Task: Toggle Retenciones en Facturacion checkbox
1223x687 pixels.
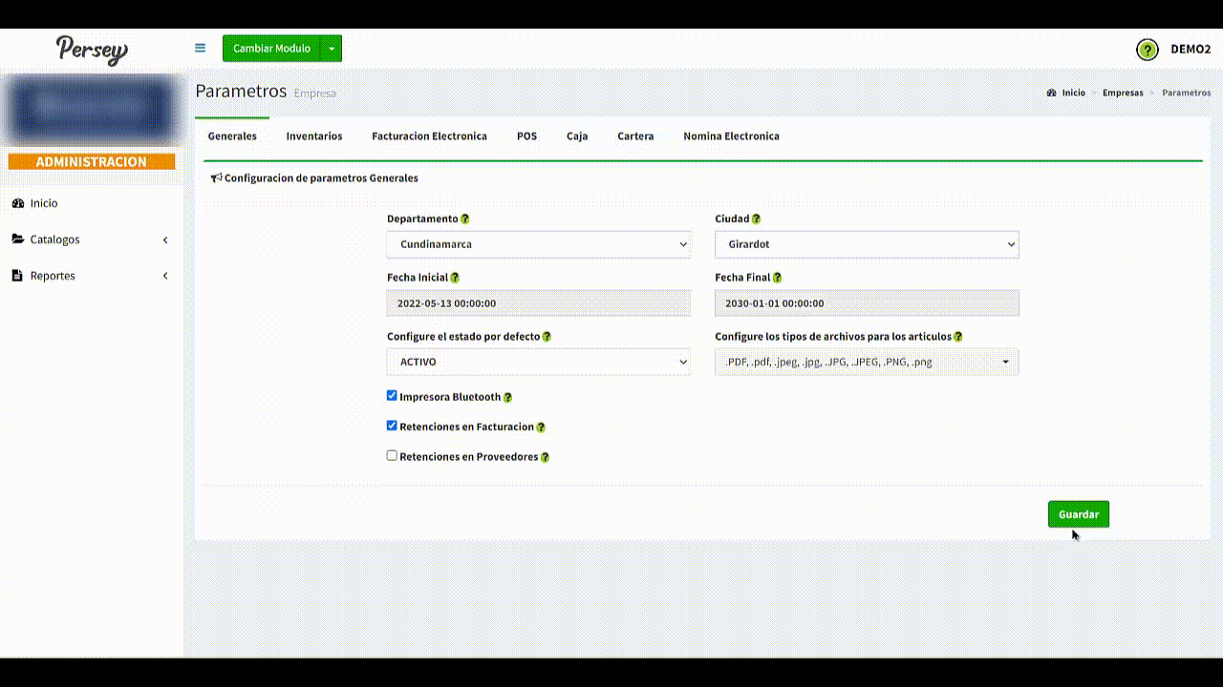Action: point(392,426)
